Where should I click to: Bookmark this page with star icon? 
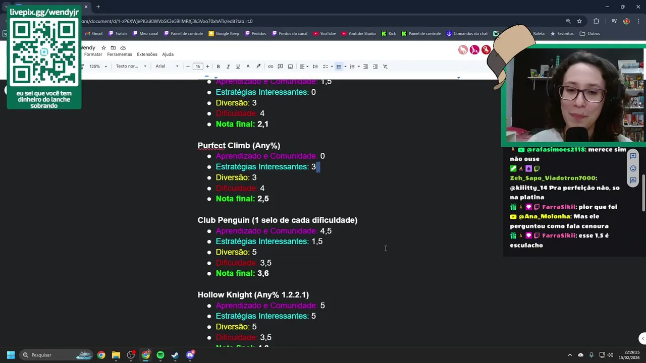(579, 21)
